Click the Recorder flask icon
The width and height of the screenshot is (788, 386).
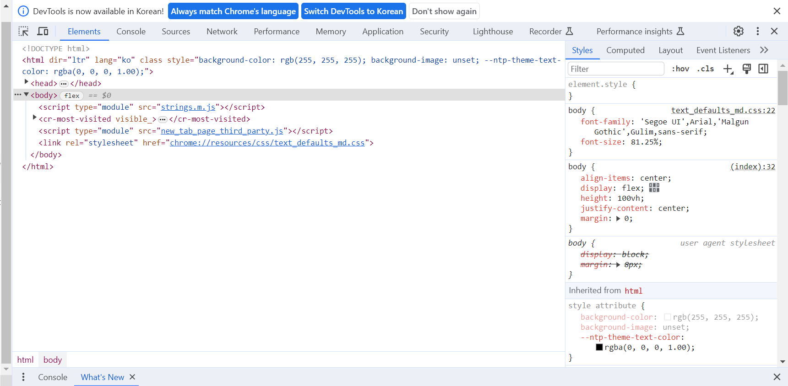point(570,31)
